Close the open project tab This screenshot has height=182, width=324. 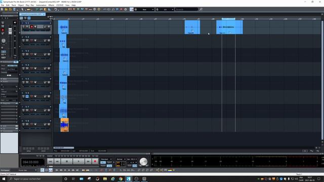click(44, 14)
